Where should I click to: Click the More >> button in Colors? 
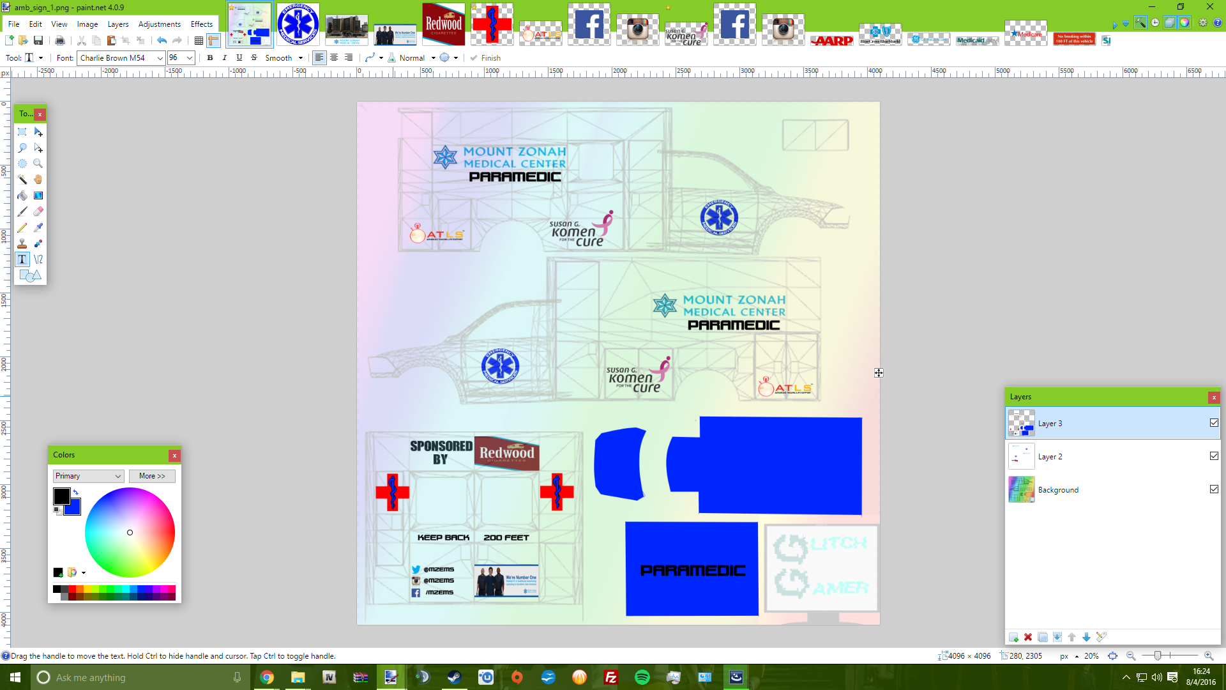[152, 476]
